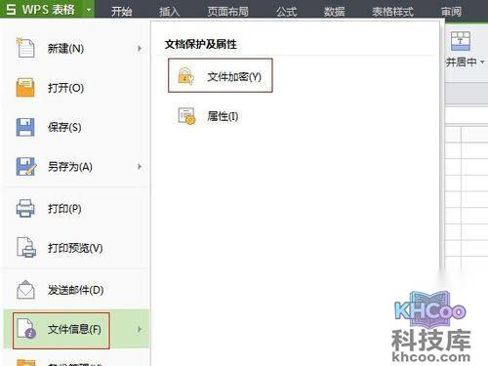Choose 另存为(A) from the menu
The image size is (488, 366).
76,167
